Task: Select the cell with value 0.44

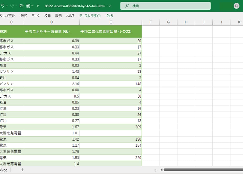Action: tap(52, 53)
